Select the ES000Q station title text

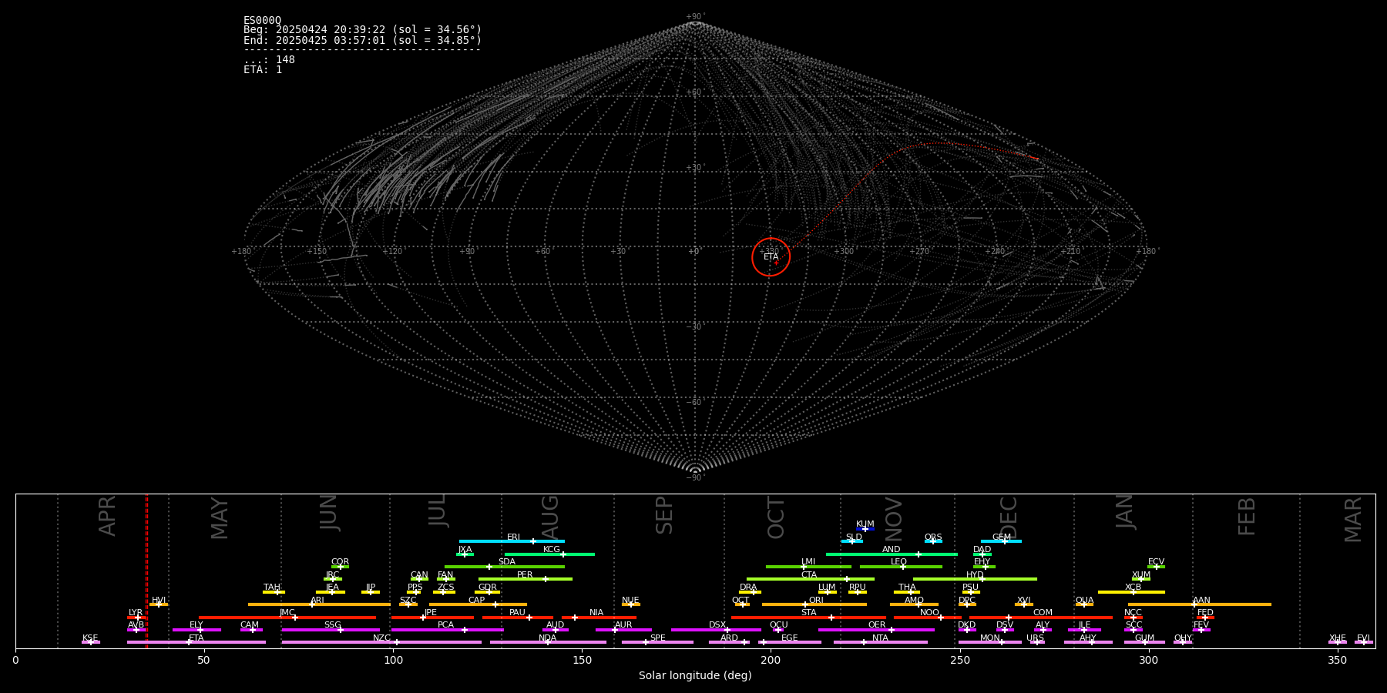pos(262,21)
